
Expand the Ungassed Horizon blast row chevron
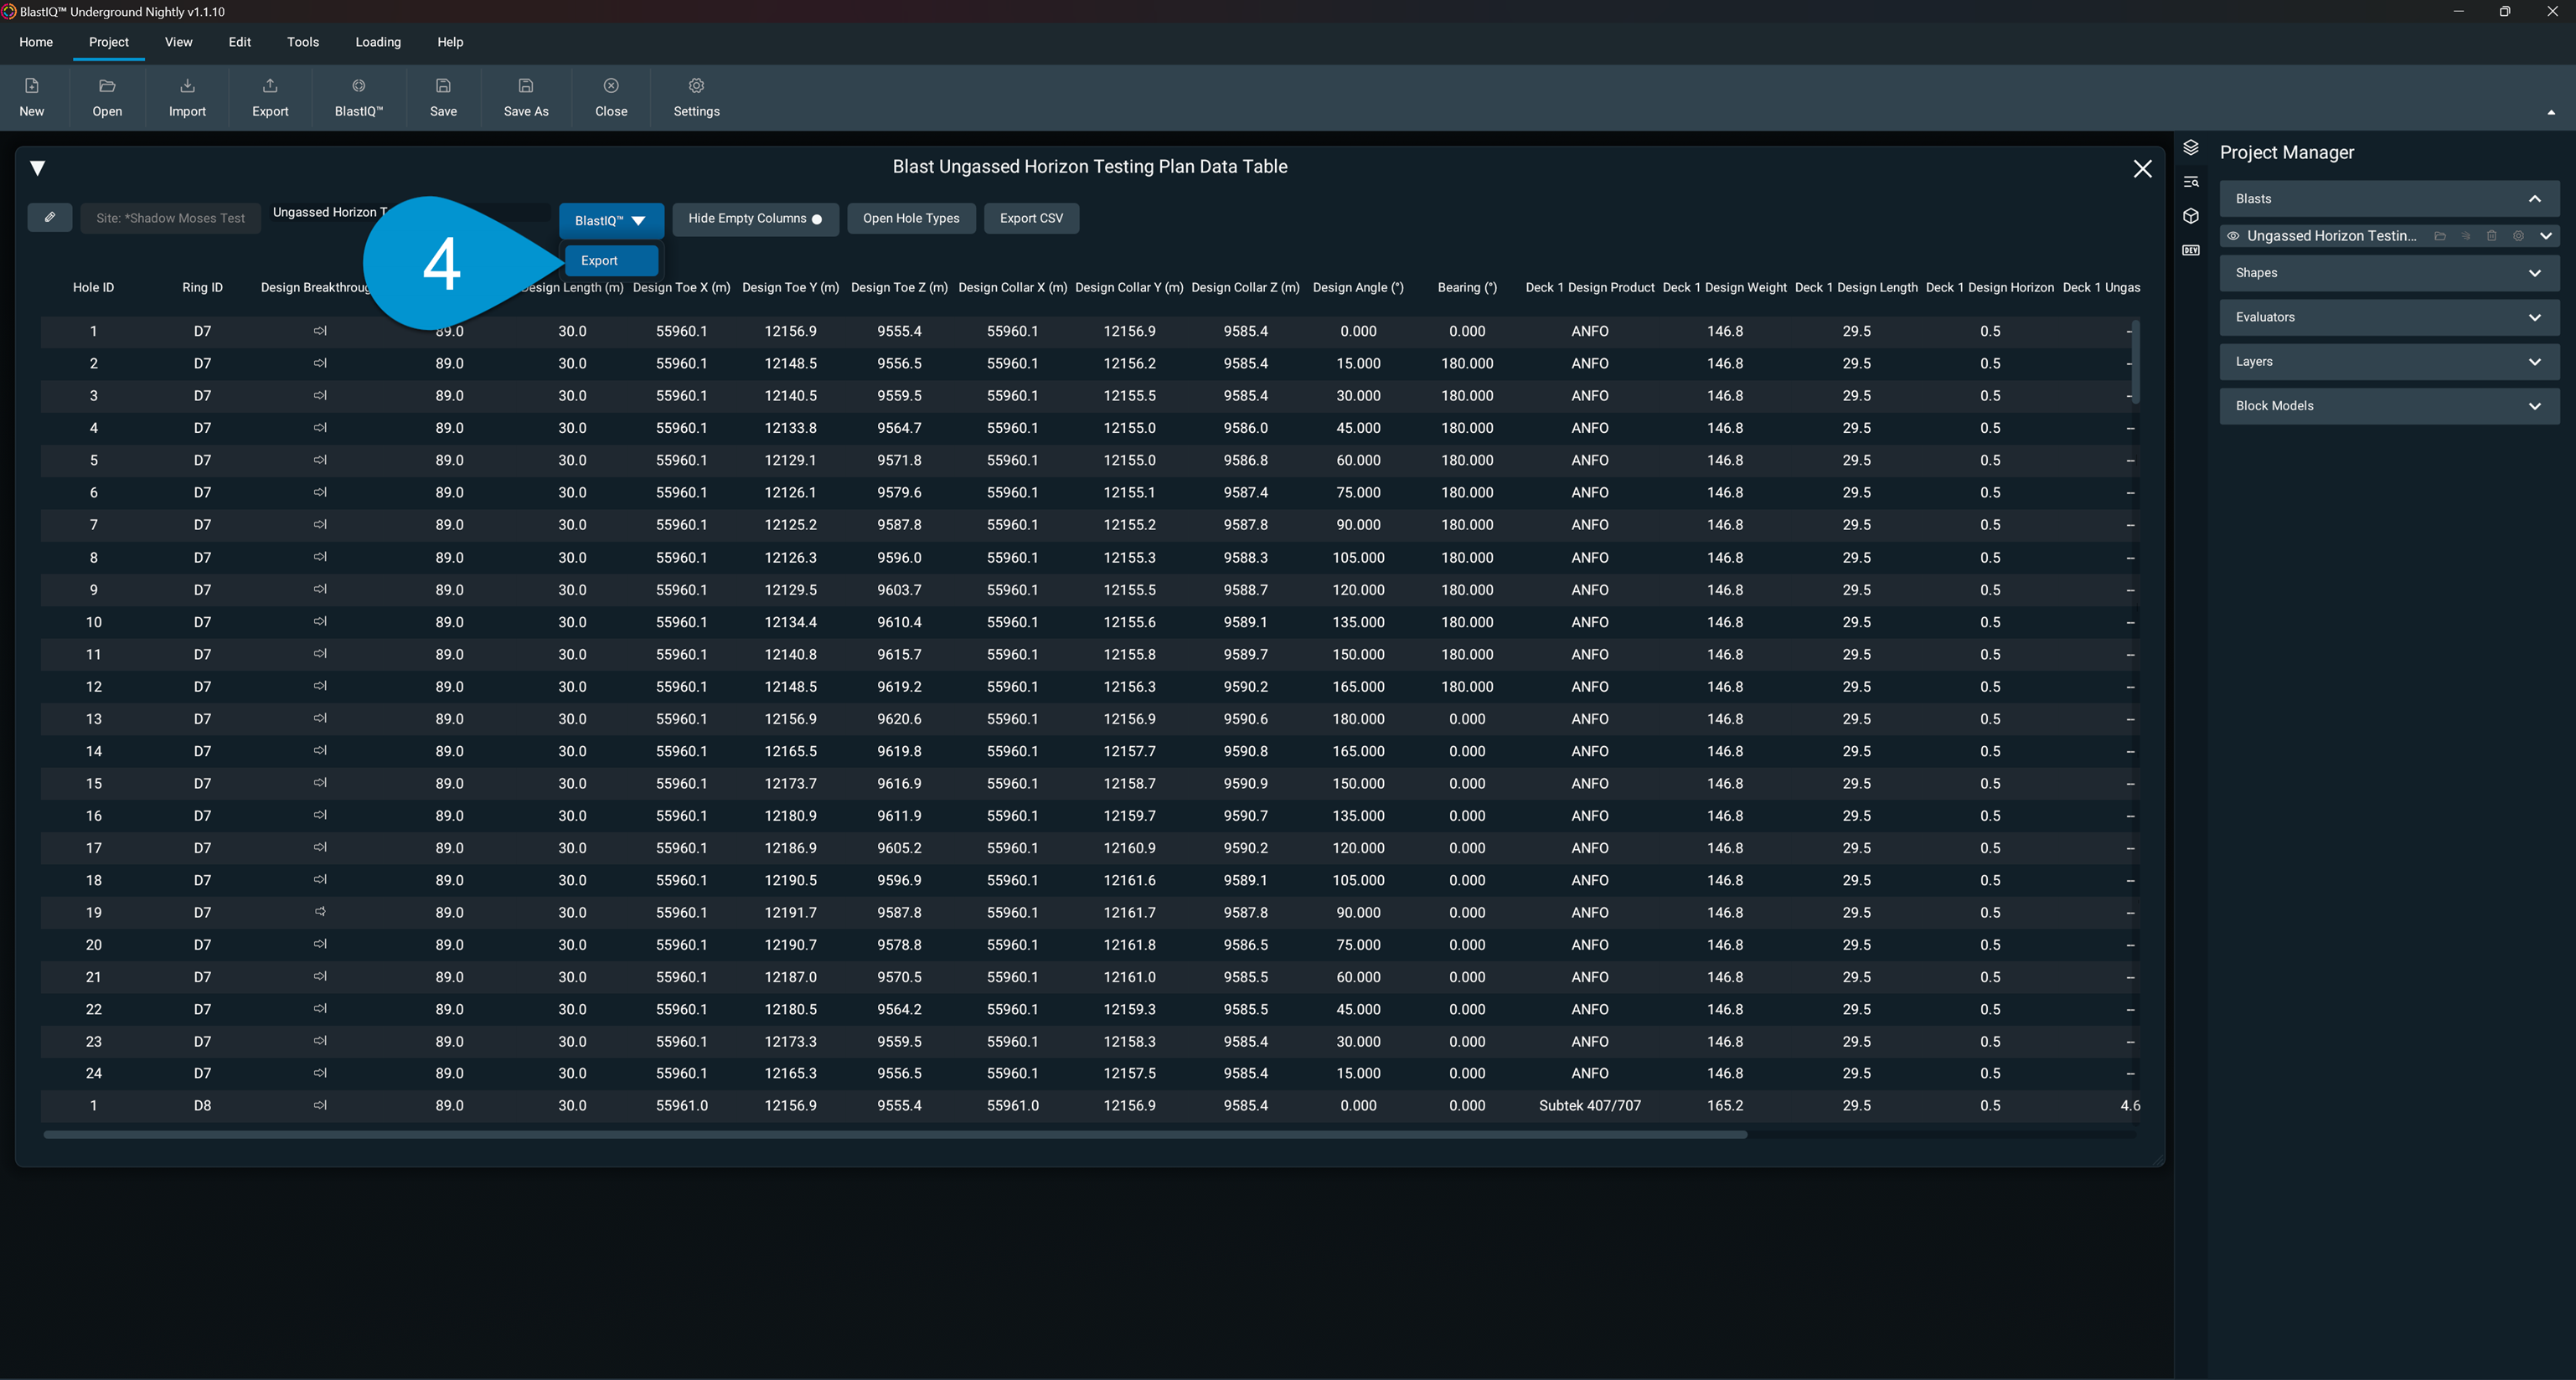point(2546,236)
